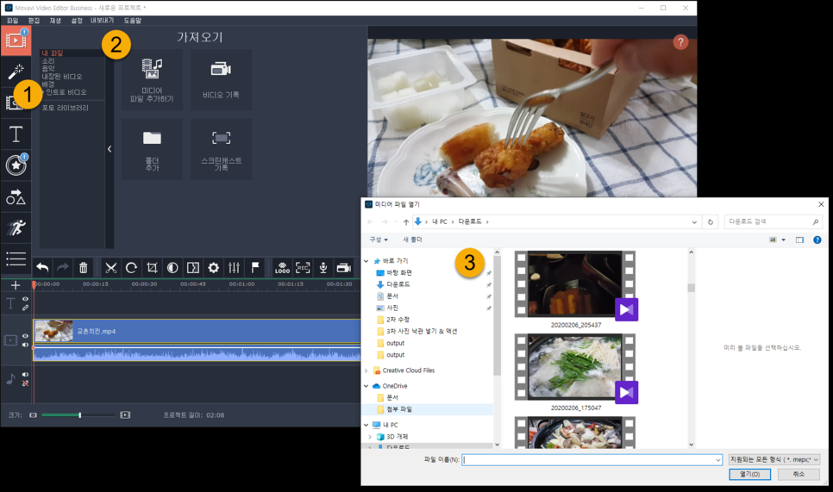833x492 pixels.
Task: Open the 편집 menu
Action: pos(34,20)
